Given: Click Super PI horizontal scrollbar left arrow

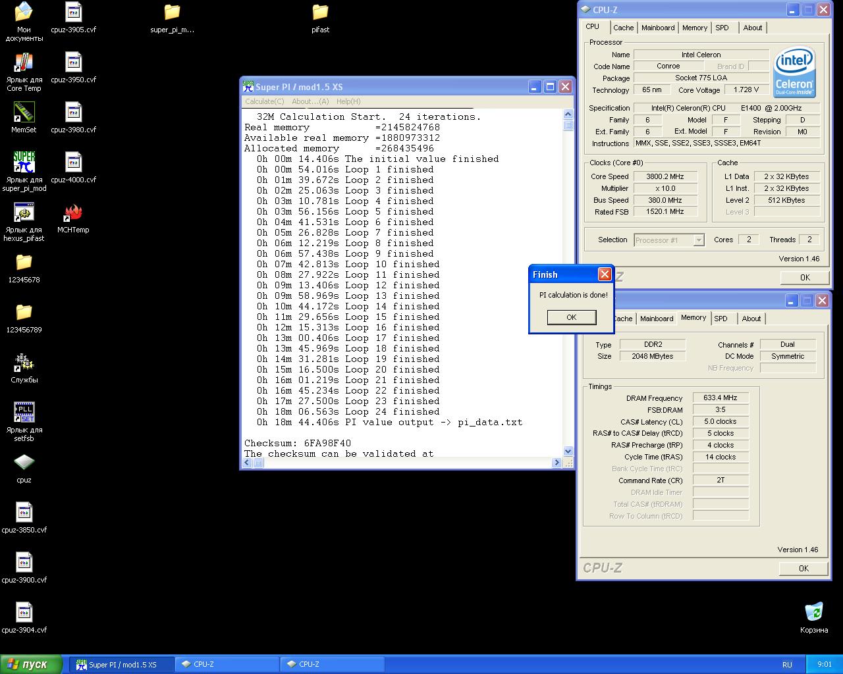Looking at the screenshot, I should [x=248, y=463].
